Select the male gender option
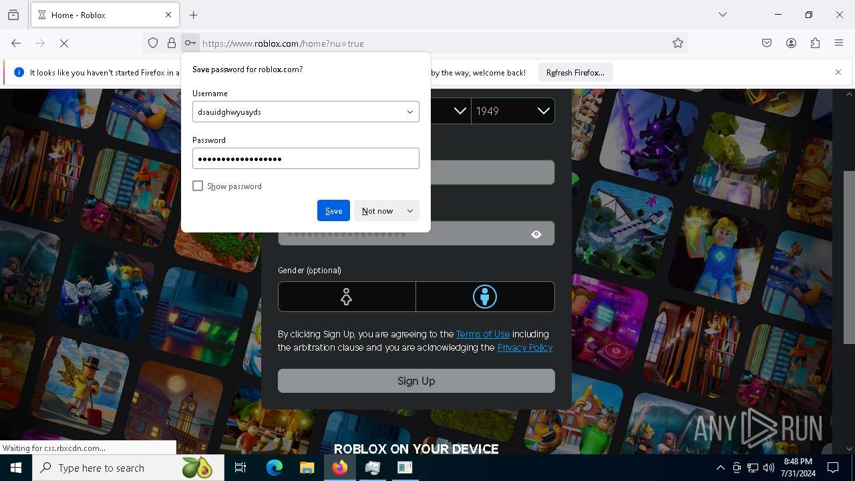Screen dimensions: 855x481 [x=485, y=297]
